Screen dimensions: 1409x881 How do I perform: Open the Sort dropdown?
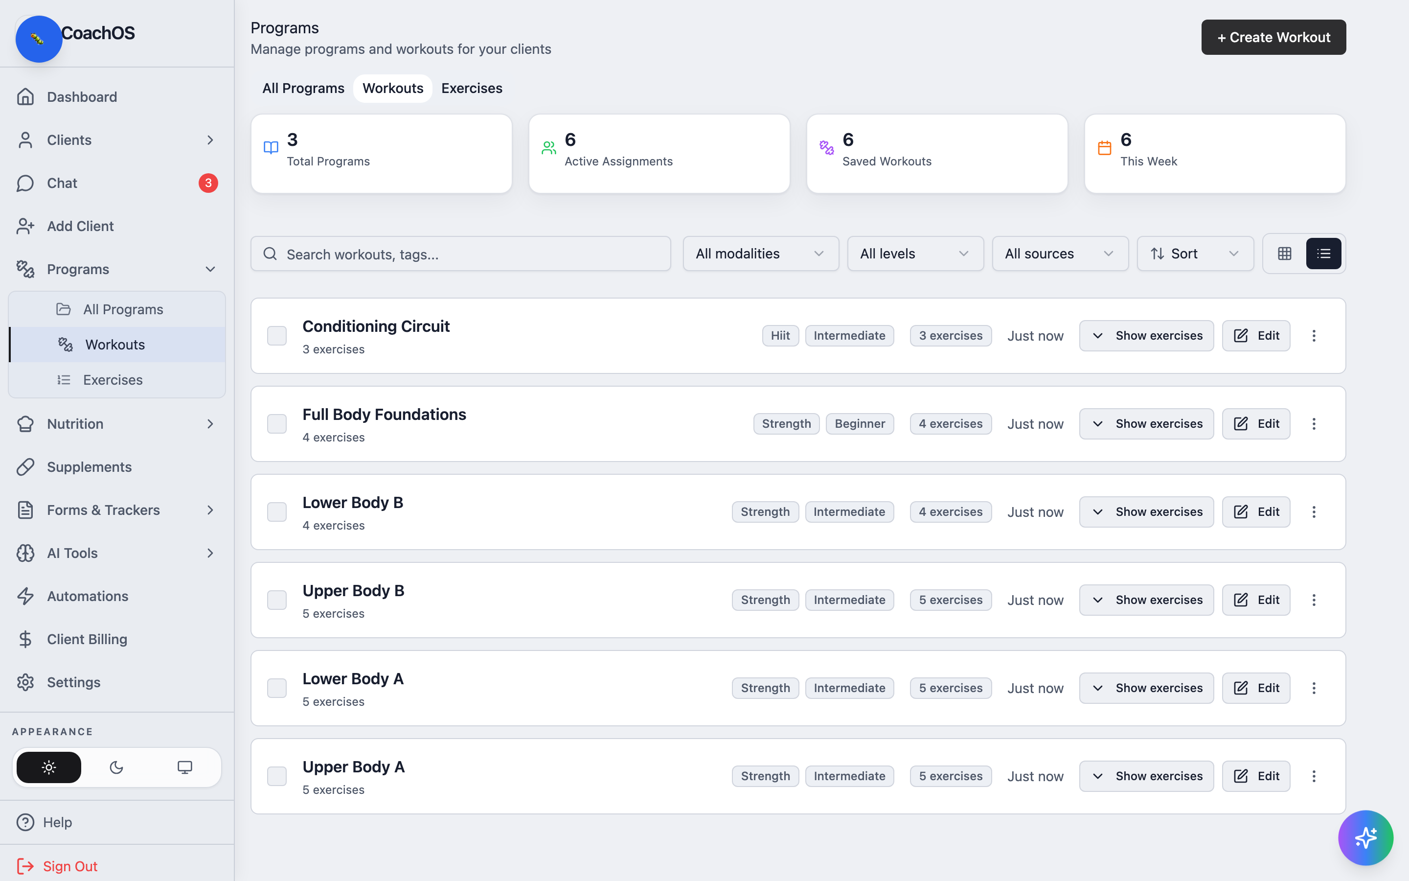[x=1195, y=254]
